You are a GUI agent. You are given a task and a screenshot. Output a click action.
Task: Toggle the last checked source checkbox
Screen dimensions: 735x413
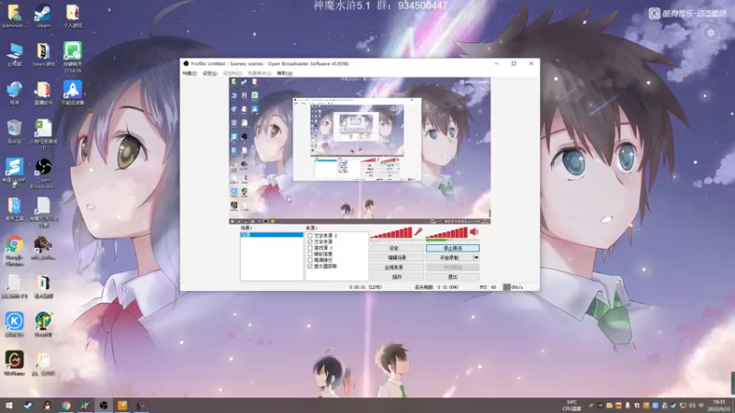pos(310,266)
